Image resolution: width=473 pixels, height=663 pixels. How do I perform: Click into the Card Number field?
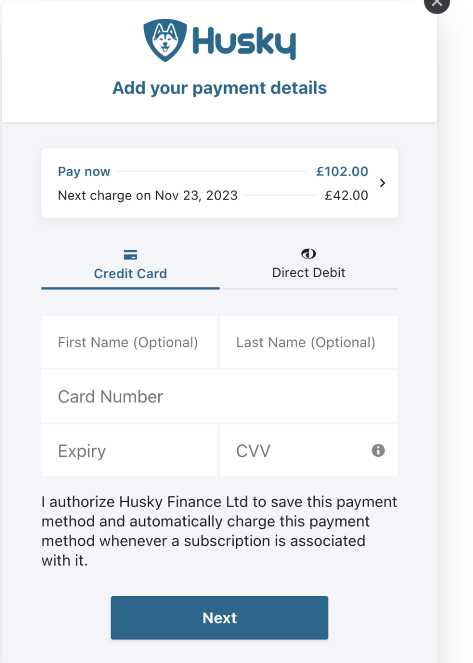point(219,397)
